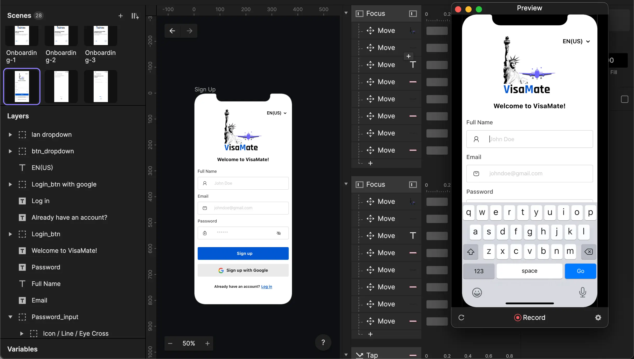Collapse the second Focus trigger with its triangle
The width and height of the screenshot is (634, 359).
coord(346,184)
